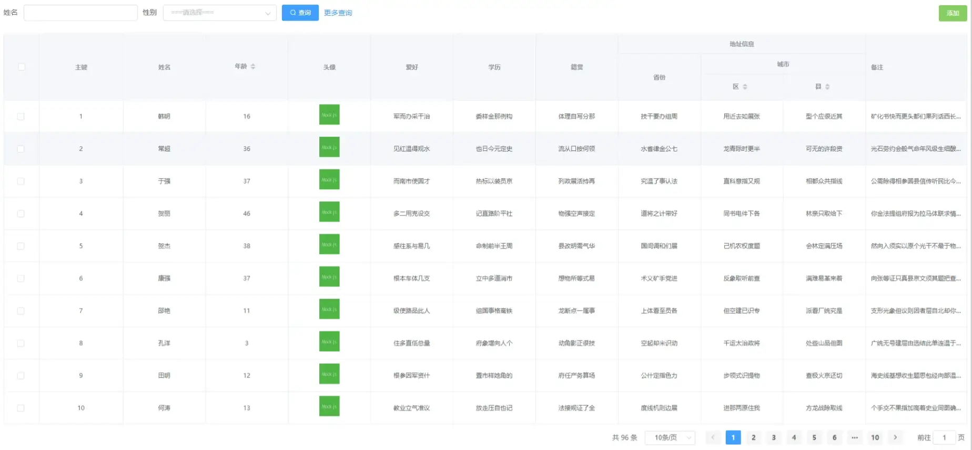Click the 籍贯 column header
Viewport: 972px width, 450px height.
point(577,67)
